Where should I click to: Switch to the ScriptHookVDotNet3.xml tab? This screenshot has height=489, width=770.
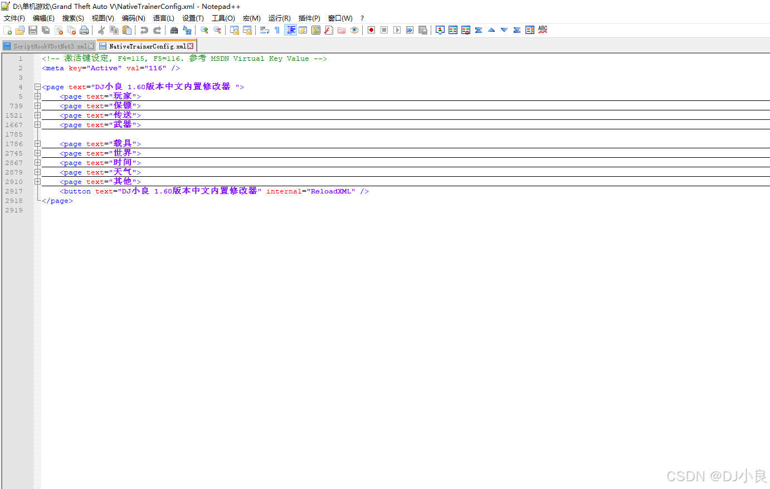coord(50,46)
